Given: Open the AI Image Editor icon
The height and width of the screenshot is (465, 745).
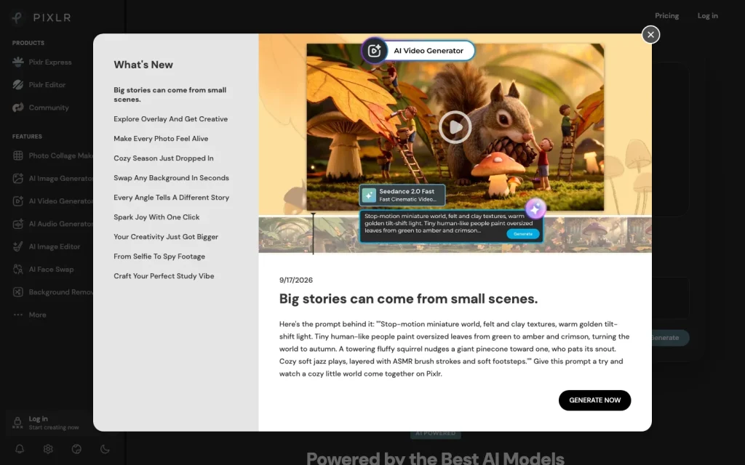Looking at the screenshot, I should coord(18,247).
